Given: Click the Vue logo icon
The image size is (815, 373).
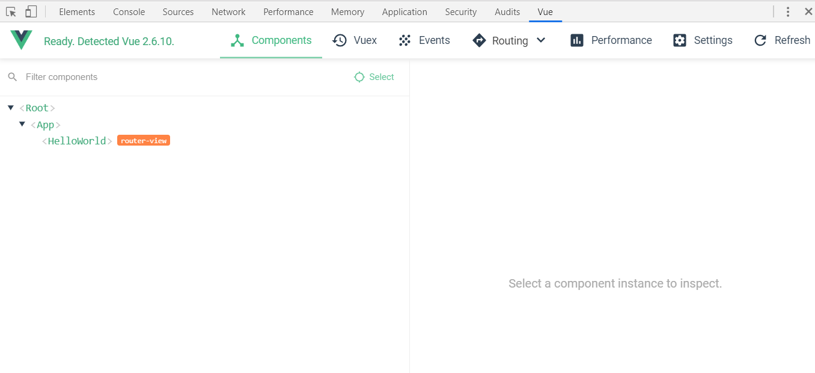Looking at the screenshot, I should coord(21,40).
